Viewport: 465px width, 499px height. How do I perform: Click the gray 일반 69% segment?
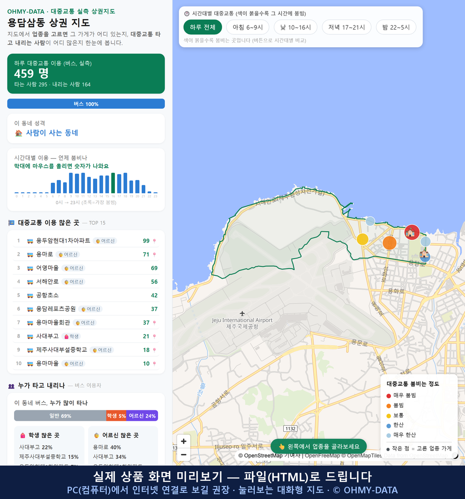[x=60, y=416]
